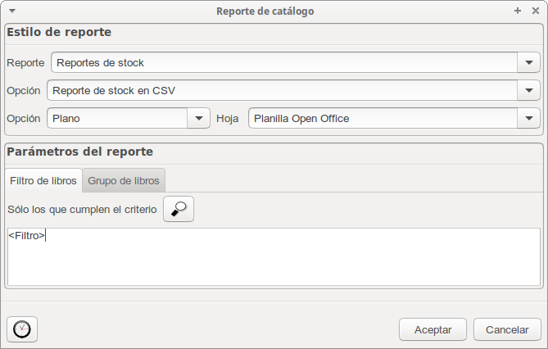Open the window menu triangle in title bar
The height and width of the screenshot is (349, 548).
point(12,11)
